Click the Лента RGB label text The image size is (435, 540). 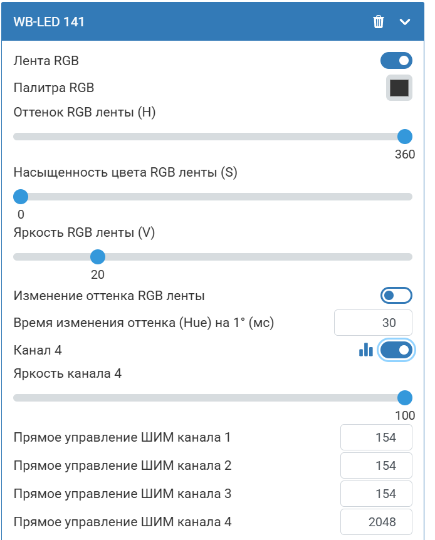click(46, 61)
